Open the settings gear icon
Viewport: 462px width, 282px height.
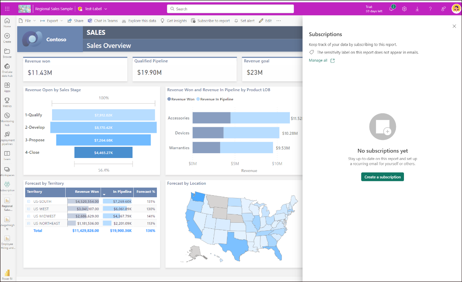pos(404,9)
